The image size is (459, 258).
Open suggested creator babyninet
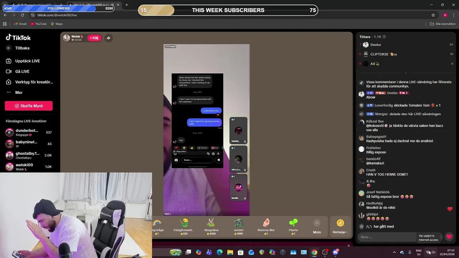tap(29, 144)
